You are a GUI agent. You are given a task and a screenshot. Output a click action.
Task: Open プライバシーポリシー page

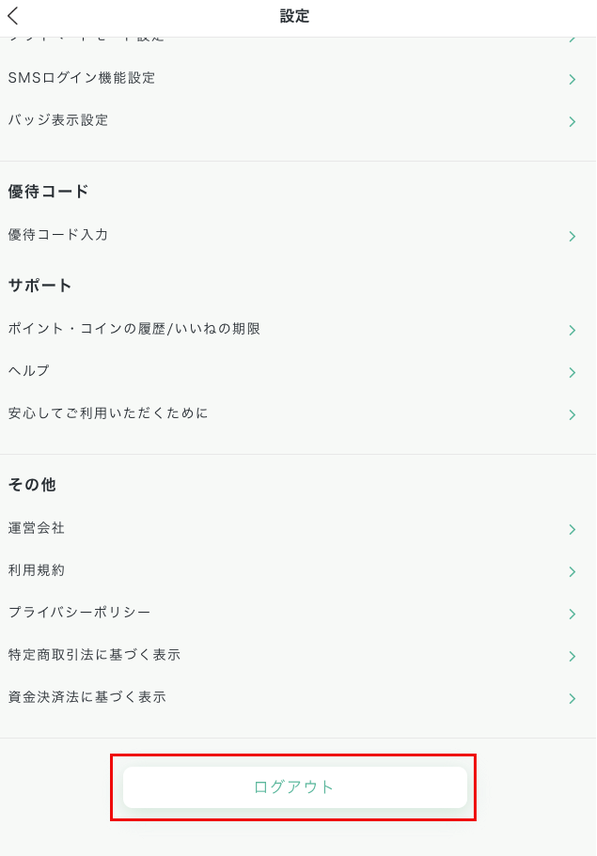[80, 613]
